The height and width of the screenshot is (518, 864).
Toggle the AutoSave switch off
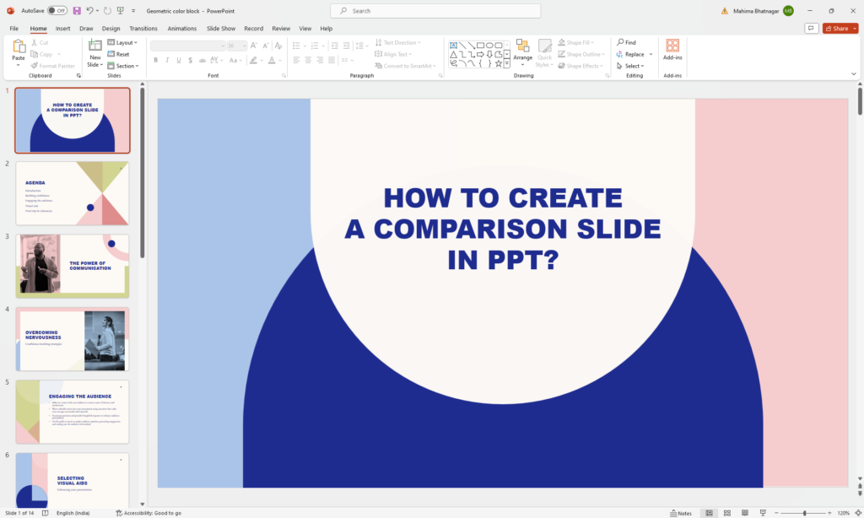(57, 10)
